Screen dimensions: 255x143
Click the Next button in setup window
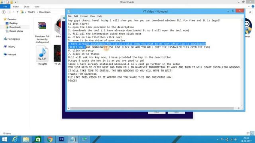(x=176, y=112)
